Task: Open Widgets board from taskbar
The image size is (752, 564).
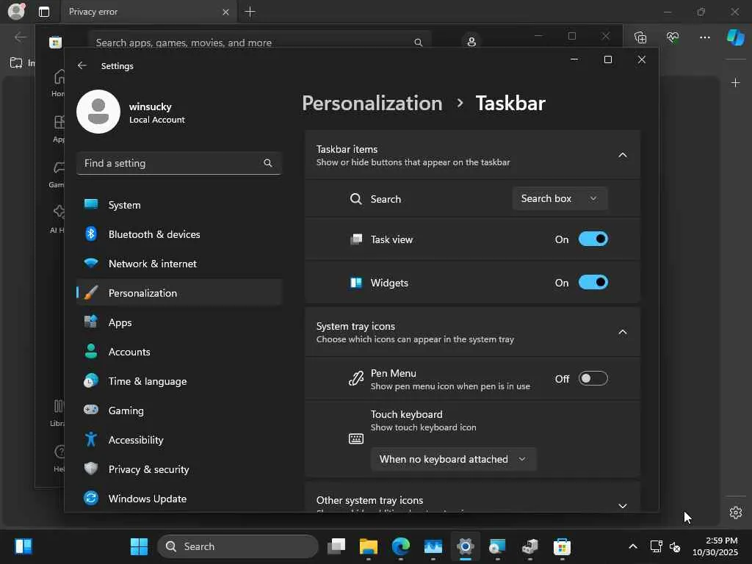Action: pyautogui.click(x=23, y=546)
